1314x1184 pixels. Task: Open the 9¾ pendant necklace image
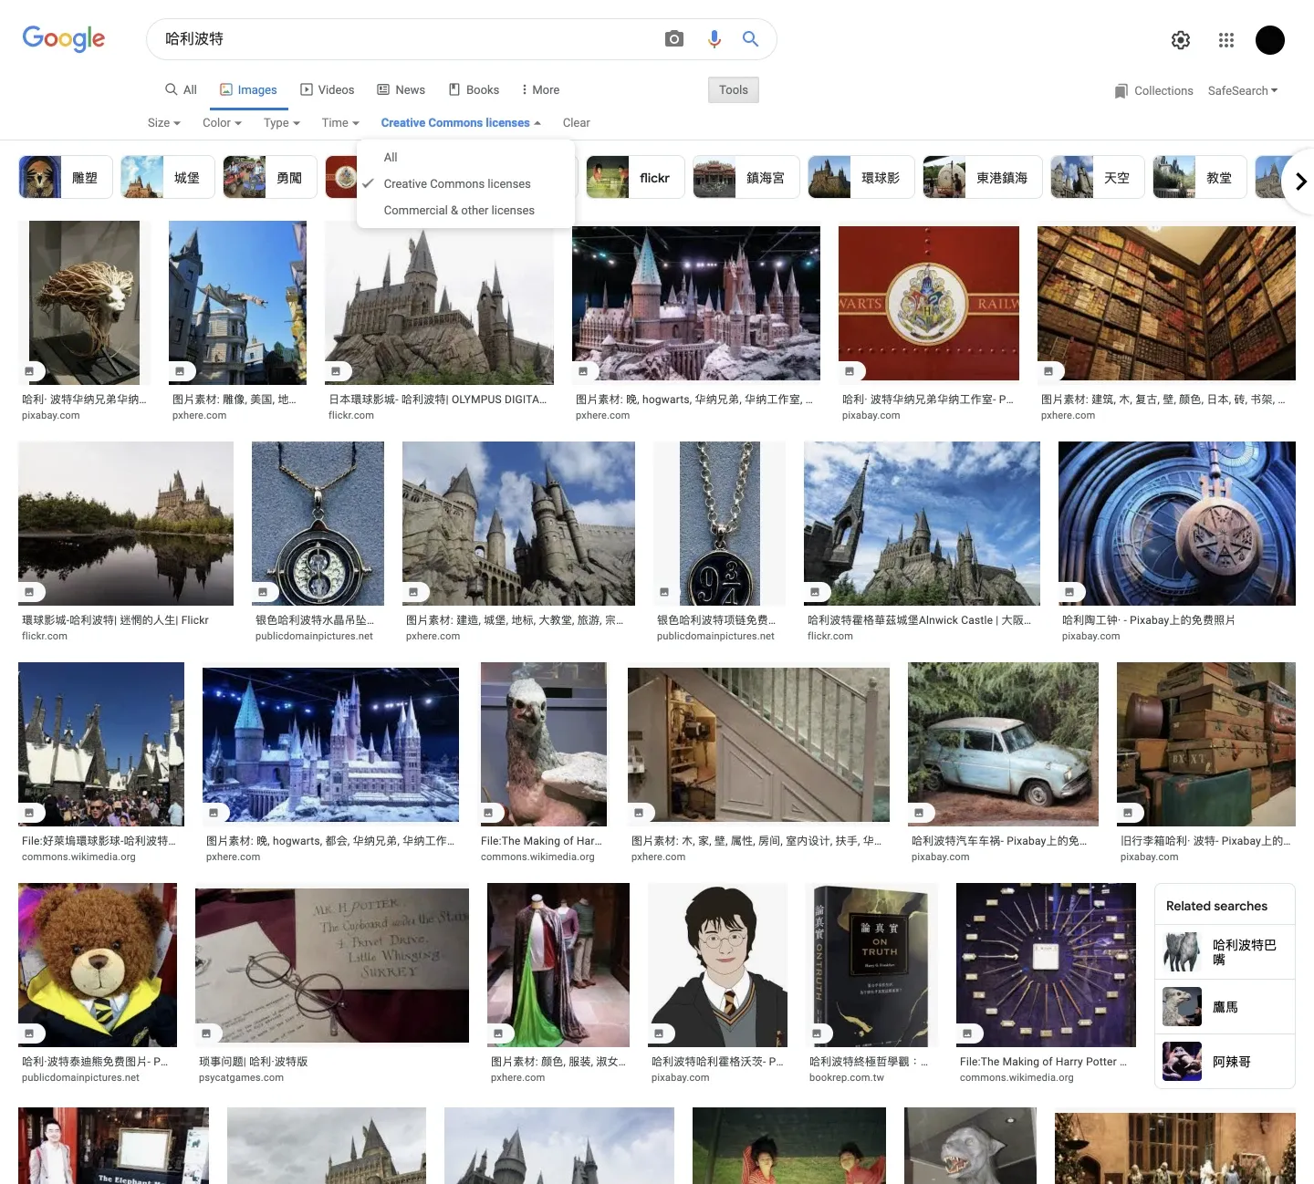click(x=719, y=524)
